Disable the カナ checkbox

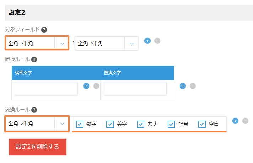click(x=141, y=124)
